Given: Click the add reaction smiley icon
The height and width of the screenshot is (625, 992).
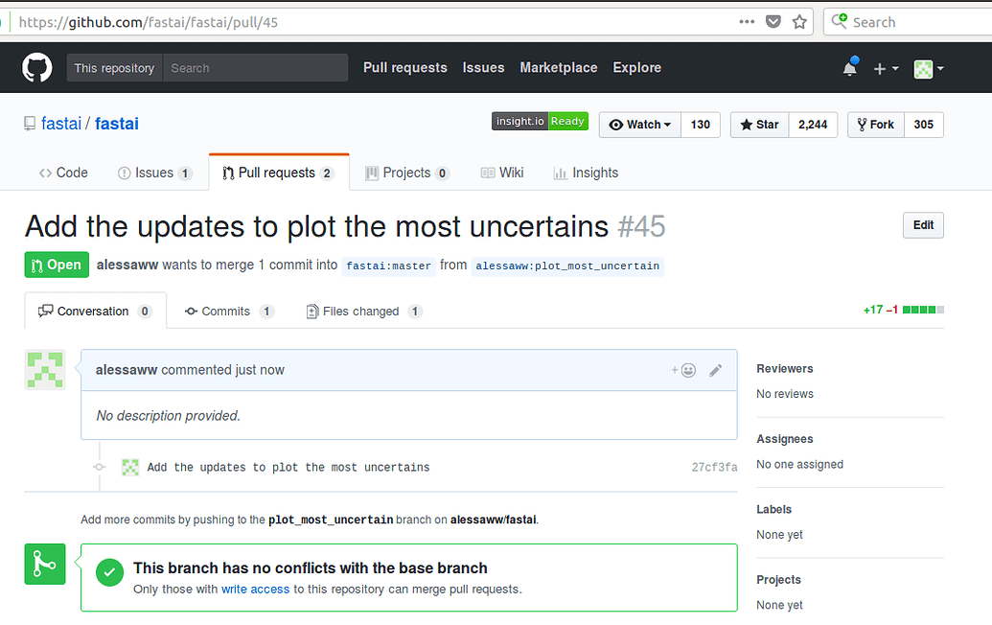Looking at the screenshot, I should click(683, 370).
